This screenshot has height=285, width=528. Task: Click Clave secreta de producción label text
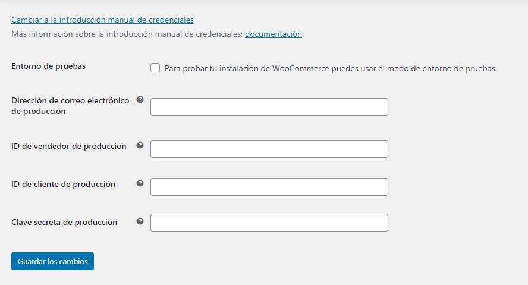point(64,222)
